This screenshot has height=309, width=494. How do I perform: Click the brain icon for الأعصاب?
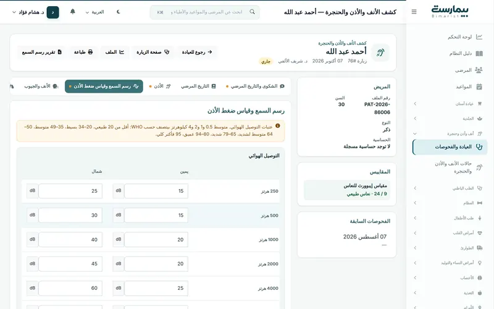point(480,277)
